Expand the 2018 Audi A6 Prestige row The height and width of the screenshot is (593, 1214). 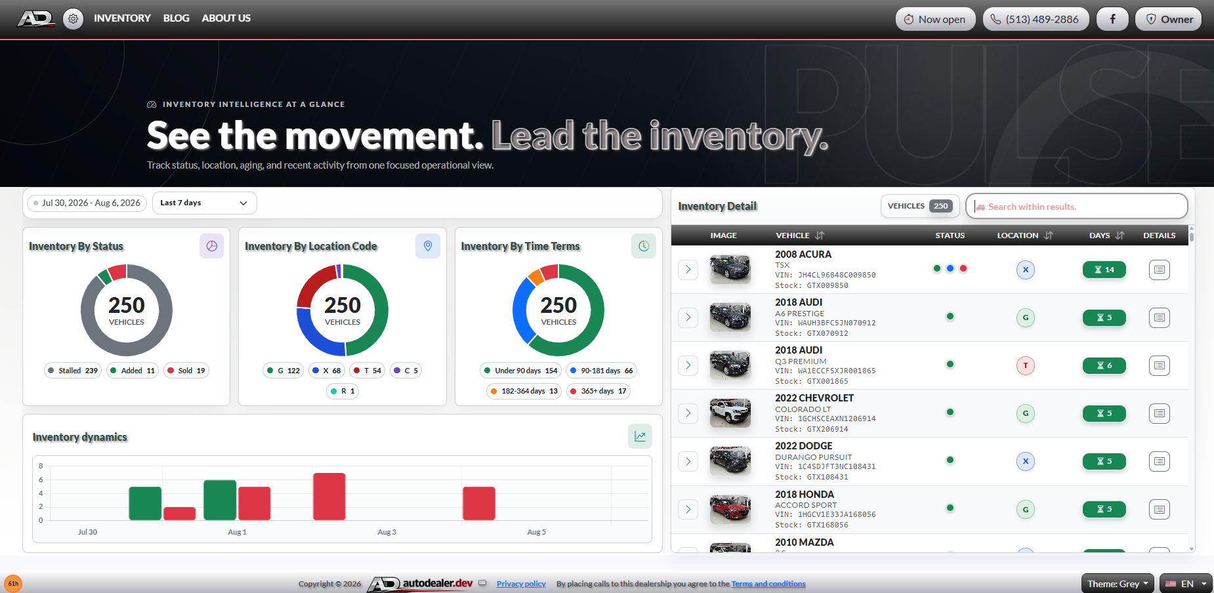(x=688, y=317)
